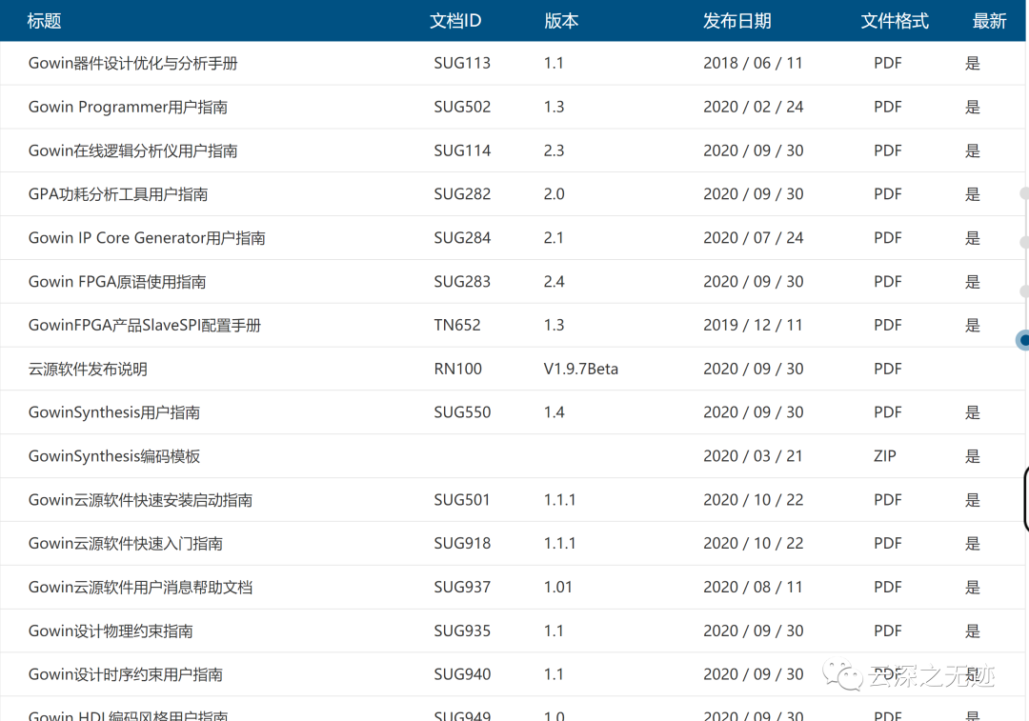Select document ID SUG940

click(x=462, y=674)
